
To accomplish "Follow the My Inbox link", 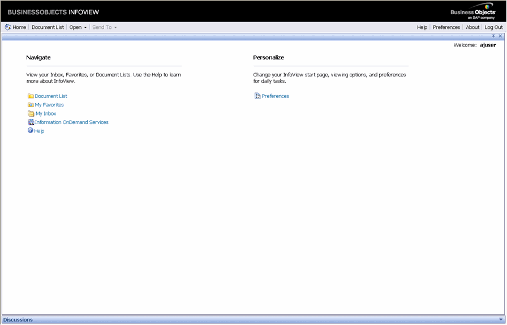I will (x=46, y=114).
